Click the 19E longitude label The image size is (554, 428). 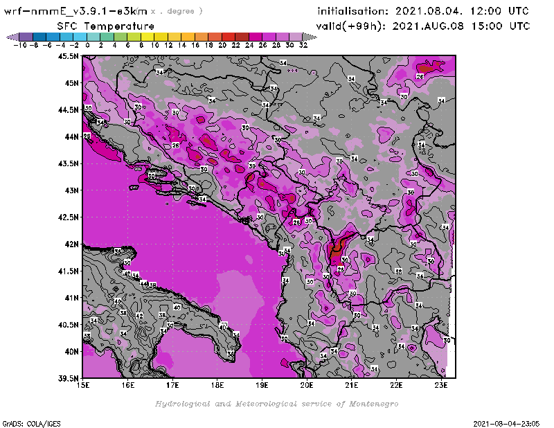click(262, 385)
